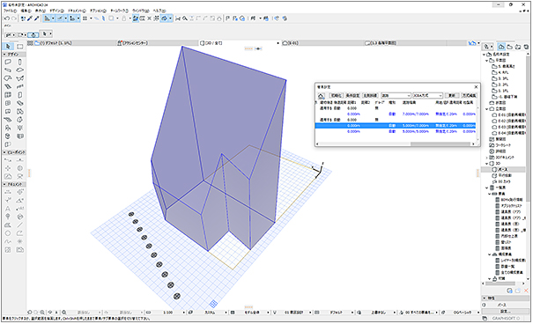Select the Lamp tool
533x324 pixels.
coord(20,128)
